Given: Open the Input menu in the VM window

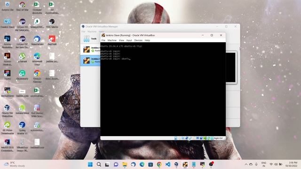Looking at the screenshot, I should click(129, 40).
